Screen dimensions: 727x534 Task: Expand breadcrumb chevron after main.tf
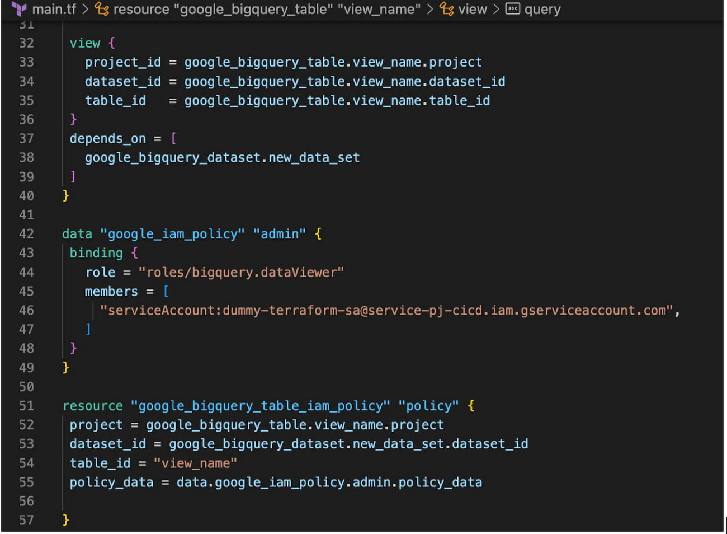pos(85,9)
